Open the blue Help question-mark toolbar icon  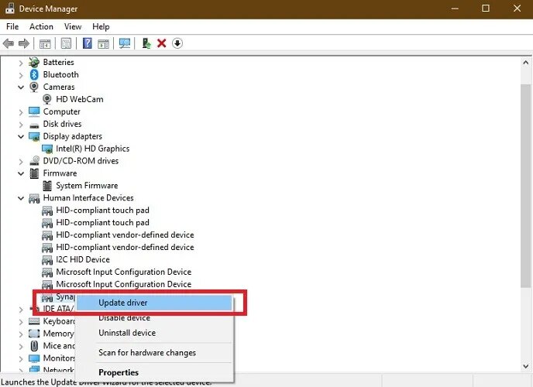coord(88,43)
